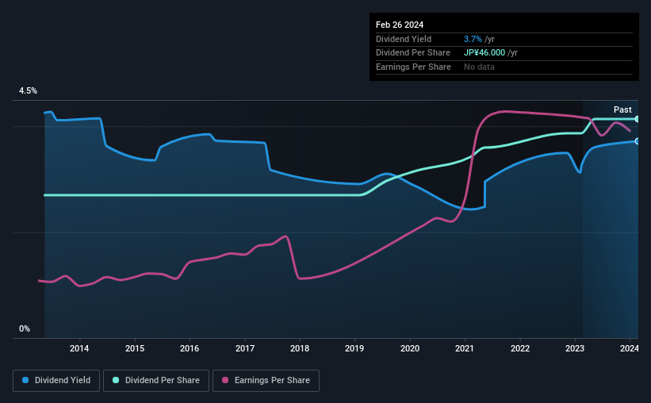The height and width of the screenshot is (403, 651).
Task: Click the Dividend Per Share endpoint marker circle
Action: pos(638,119)
